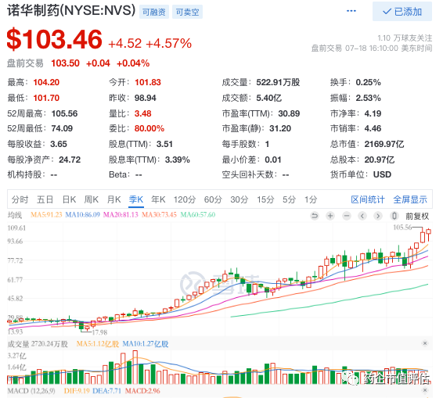Select the 年K chart tab
This screenshot has height=398, width=443.
tap(158, 199)
